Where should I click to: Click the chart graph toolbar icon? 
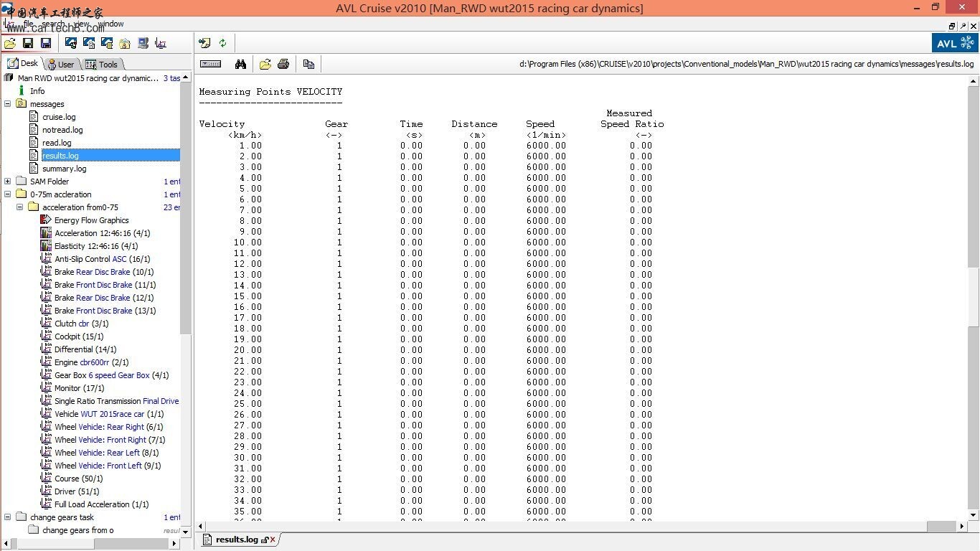click(x=161, y=44)
